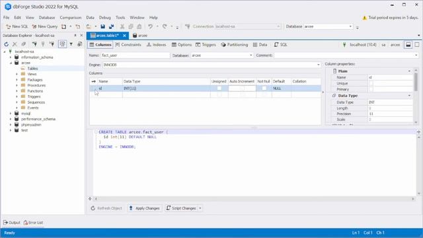The width and height of the screenshot is (423, 238).
Task: Click the Delete X icon in Database Explorer
Action: 15,44
